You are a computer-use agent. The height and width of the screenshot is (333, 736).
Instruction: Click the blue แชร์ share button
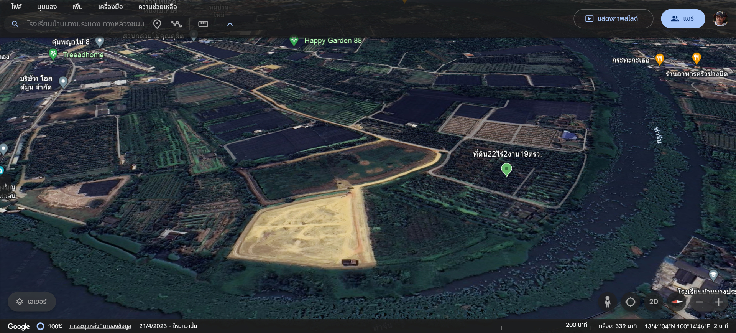[x=683, y=19]
